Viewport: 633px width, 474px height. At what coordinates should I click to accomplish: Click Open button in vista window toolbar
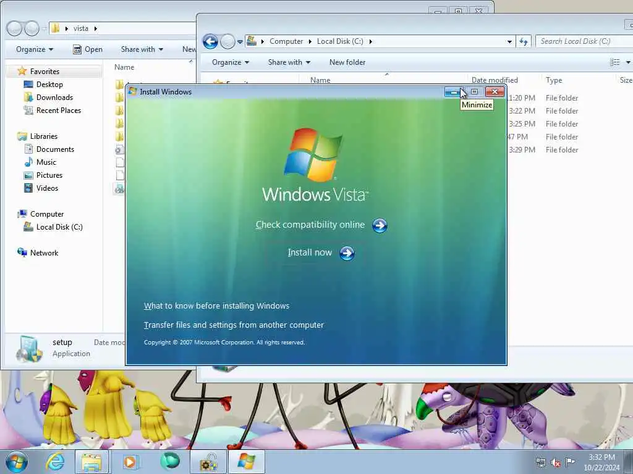click(x=88, y=49)
